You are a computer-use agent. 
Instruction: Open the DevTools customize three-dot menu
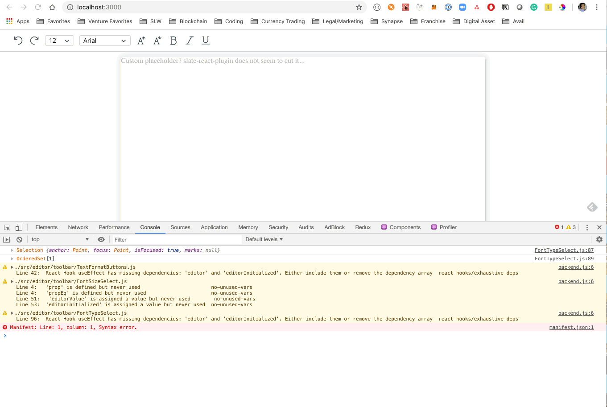point(587,227)
